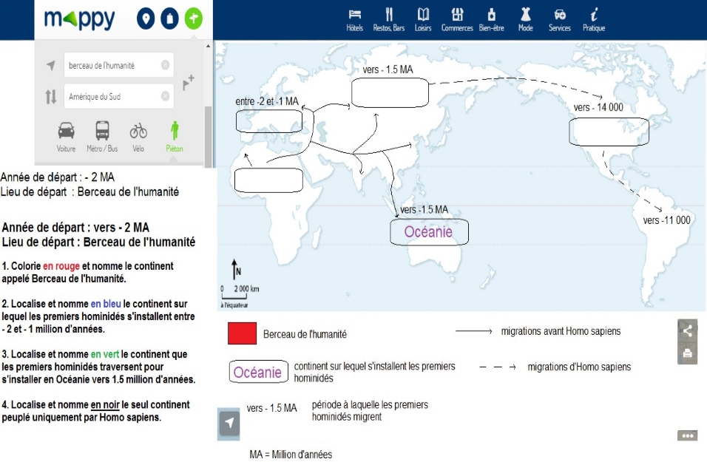Screen dimensions: 707x462
Task: Open the Commerces menu
Action: (x=457, y=19)
